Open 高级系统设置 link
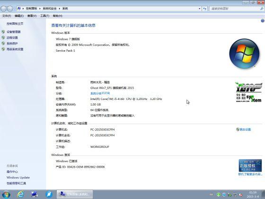This screenshot has width=265, height=199. (15, 49)
